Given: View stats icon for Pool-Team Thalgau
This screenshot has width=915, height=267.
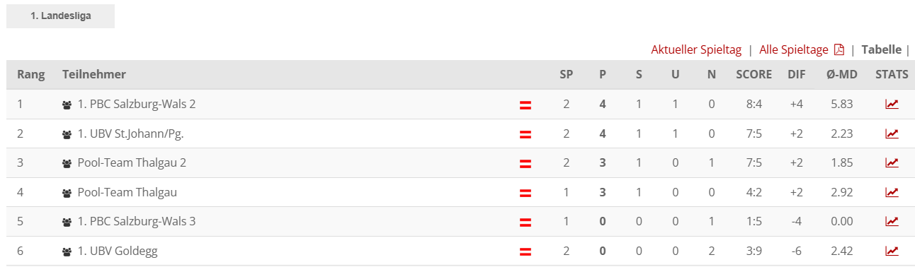Looking at the screenshot, I should pos(892,192).
